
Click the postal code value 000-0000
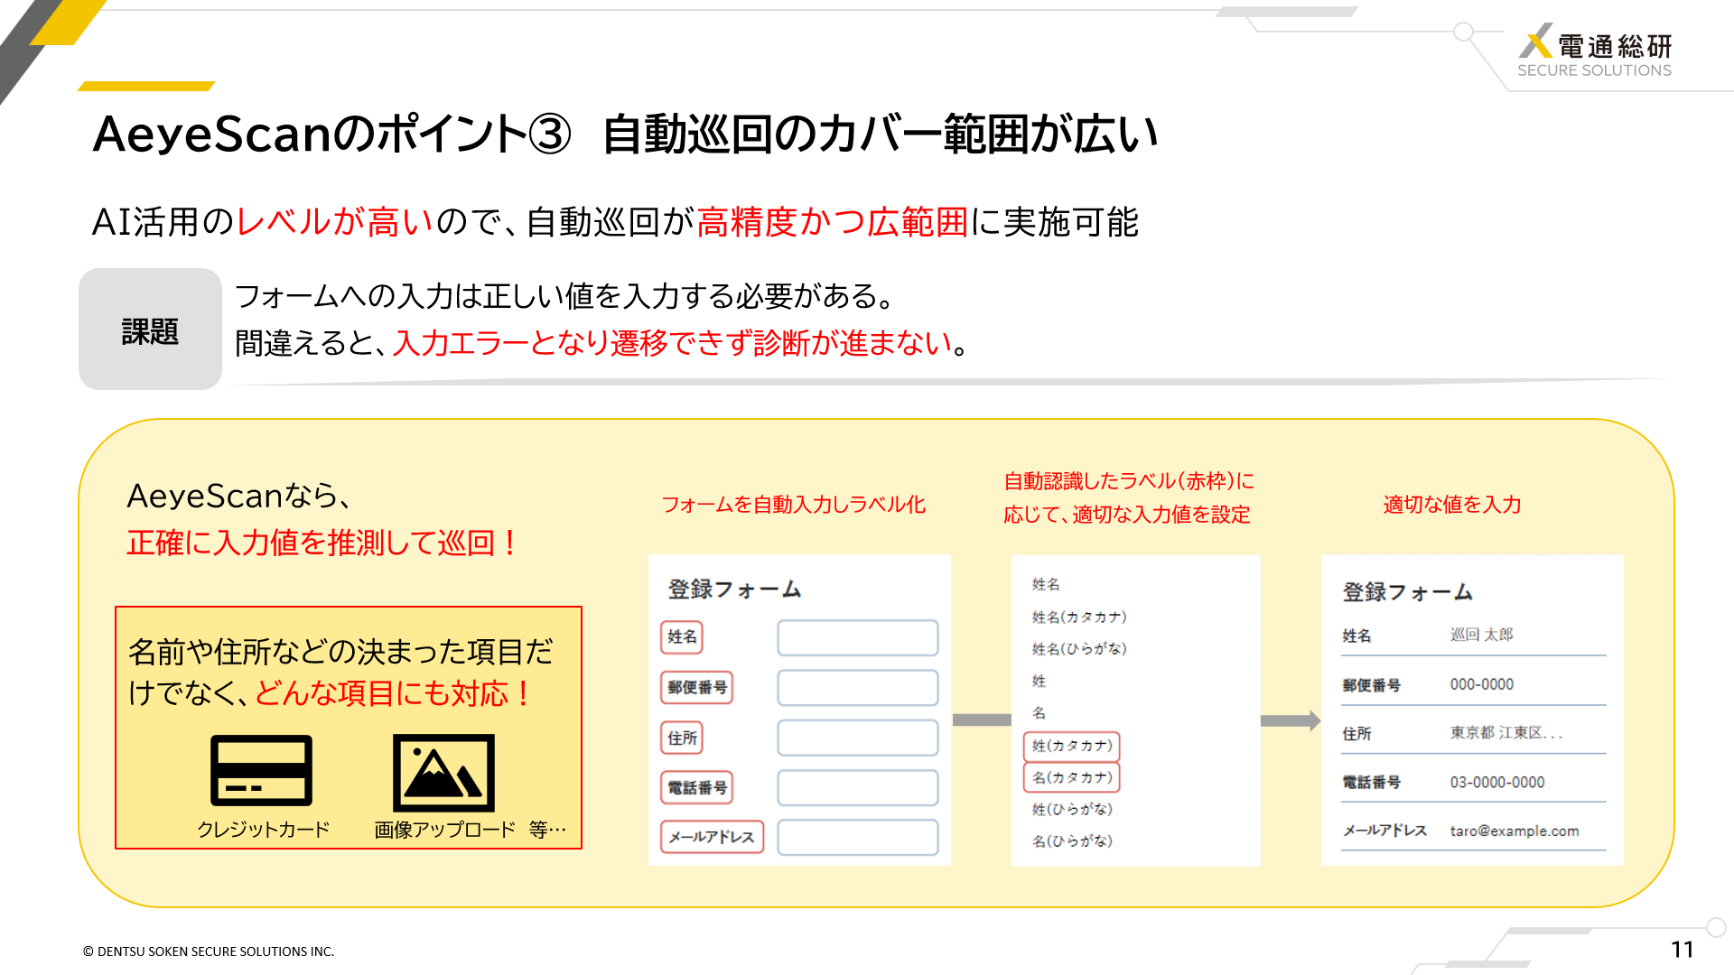coord(1482,684)
